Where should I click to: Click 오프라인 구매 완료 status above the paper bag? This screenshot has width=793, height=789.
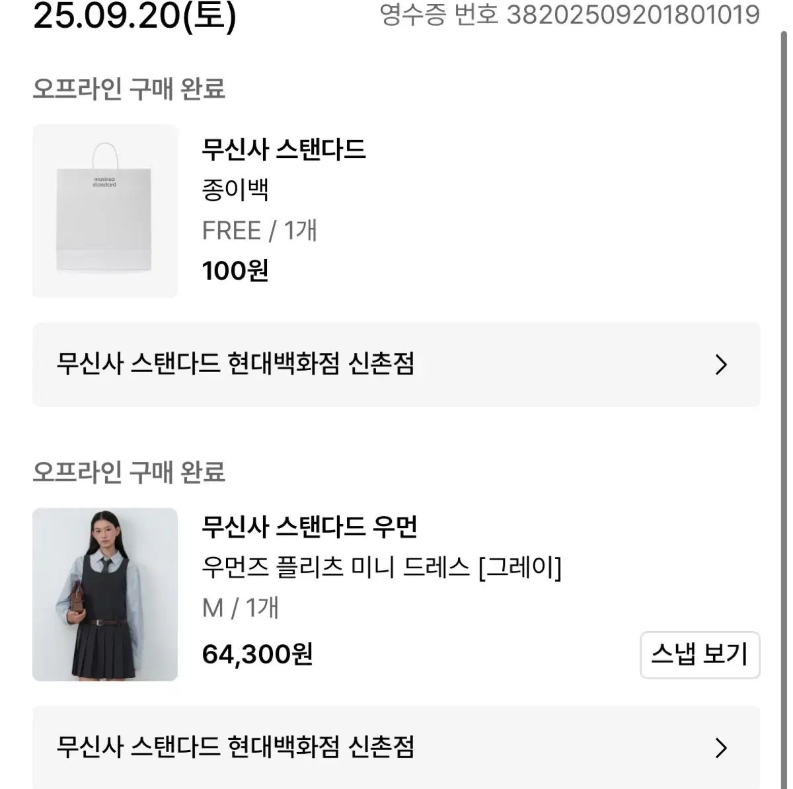point(129,89)
